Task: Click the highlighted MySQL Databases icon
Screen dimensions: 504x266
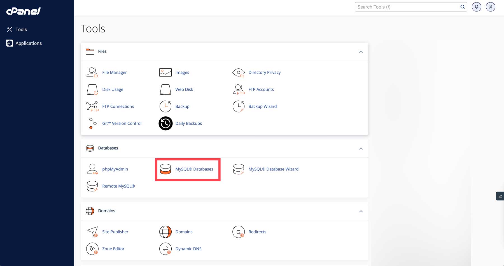Action: (166, 169)
